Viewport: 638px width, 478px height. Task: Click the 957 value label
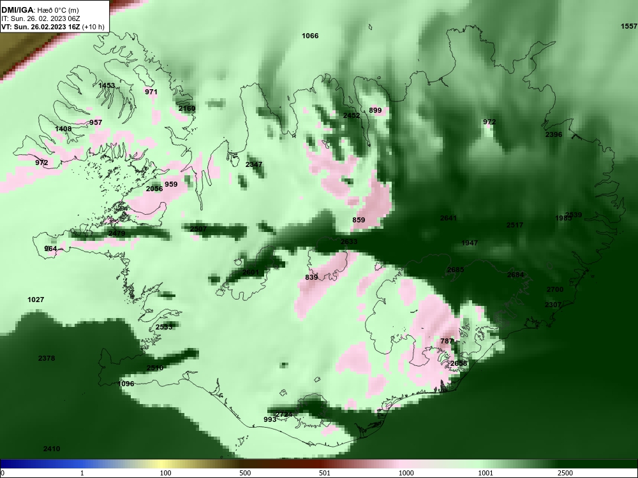coord(96,122)
